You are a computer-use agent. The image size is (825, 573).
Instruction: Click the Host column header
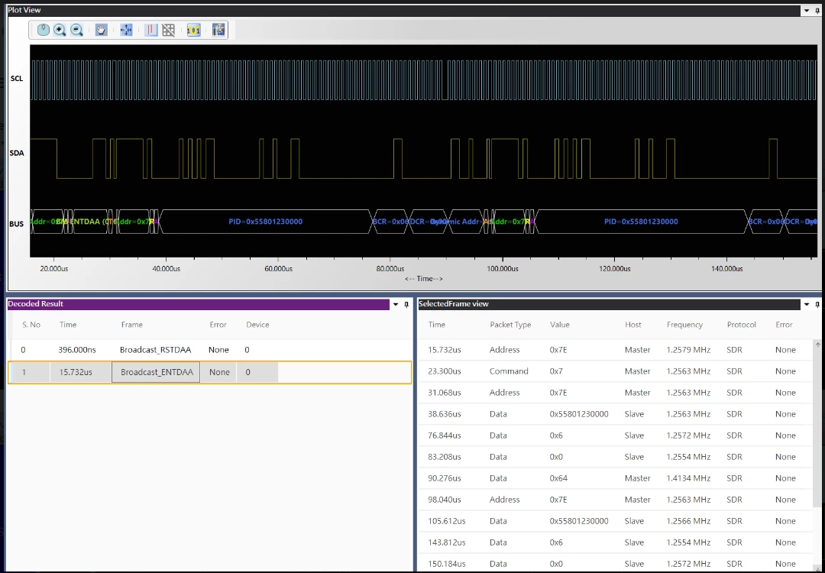coord(633,325)
